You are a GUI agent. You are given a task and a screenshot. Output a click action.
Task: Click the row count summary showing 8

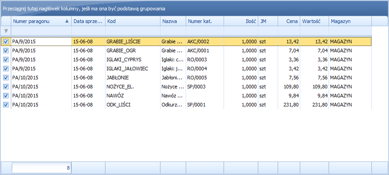[41, 168]
